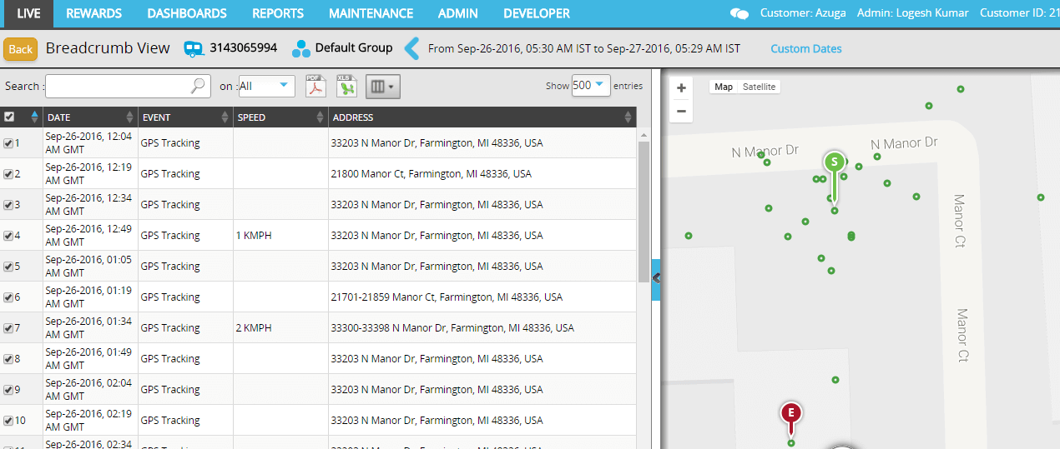Open the search 'on' All dropdown
Viewport: 1060px width, 449px height.
tap(266, 85)
